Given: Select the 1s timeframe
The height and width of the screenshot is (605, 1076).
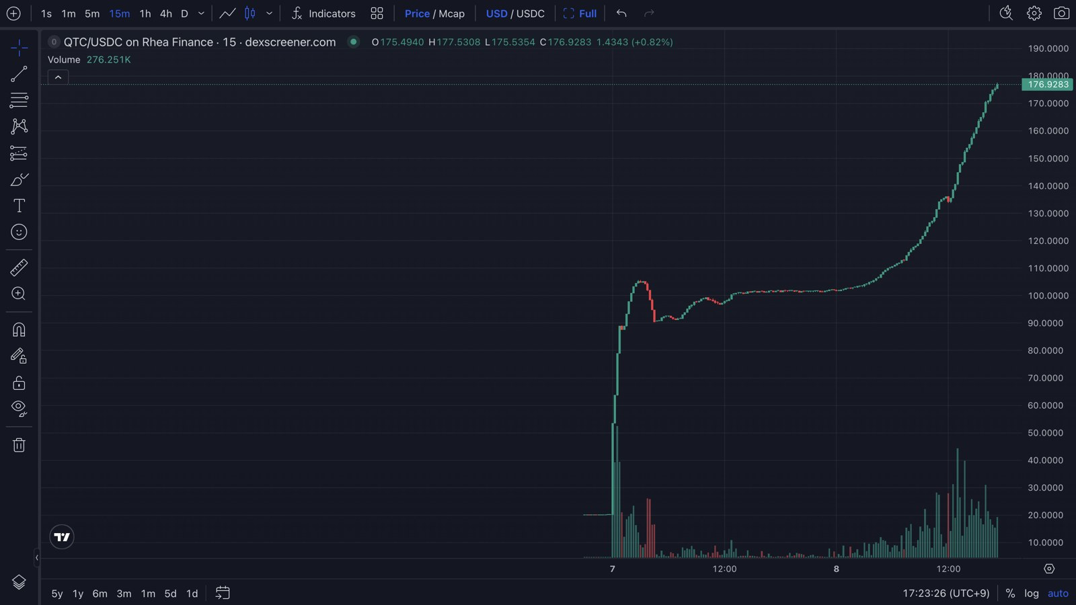Looking at the screenshot, I should click(46, 13).
